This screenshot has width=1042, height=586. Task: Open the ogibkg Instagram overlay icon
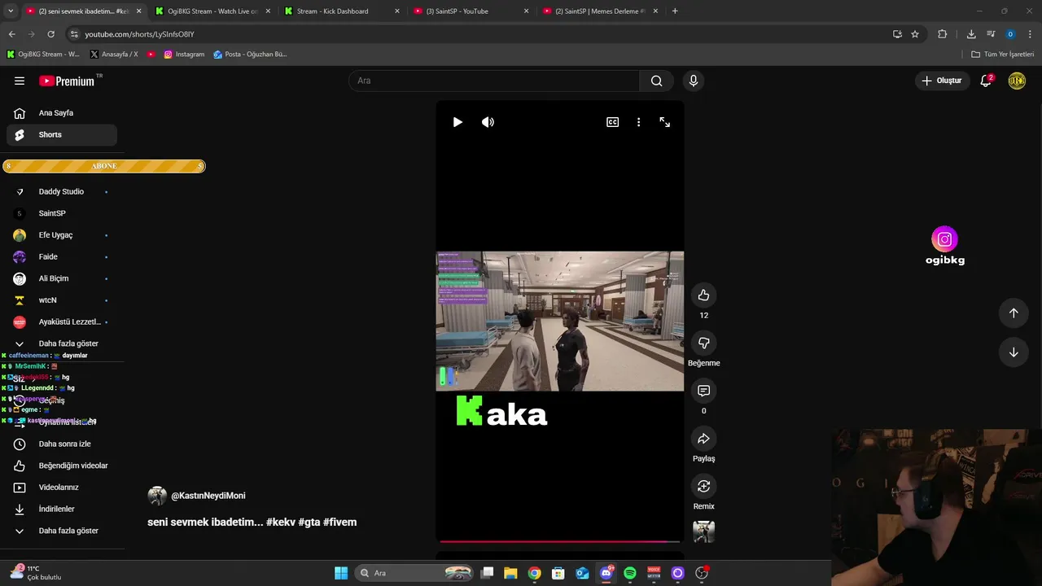click(x=945, y=239)
